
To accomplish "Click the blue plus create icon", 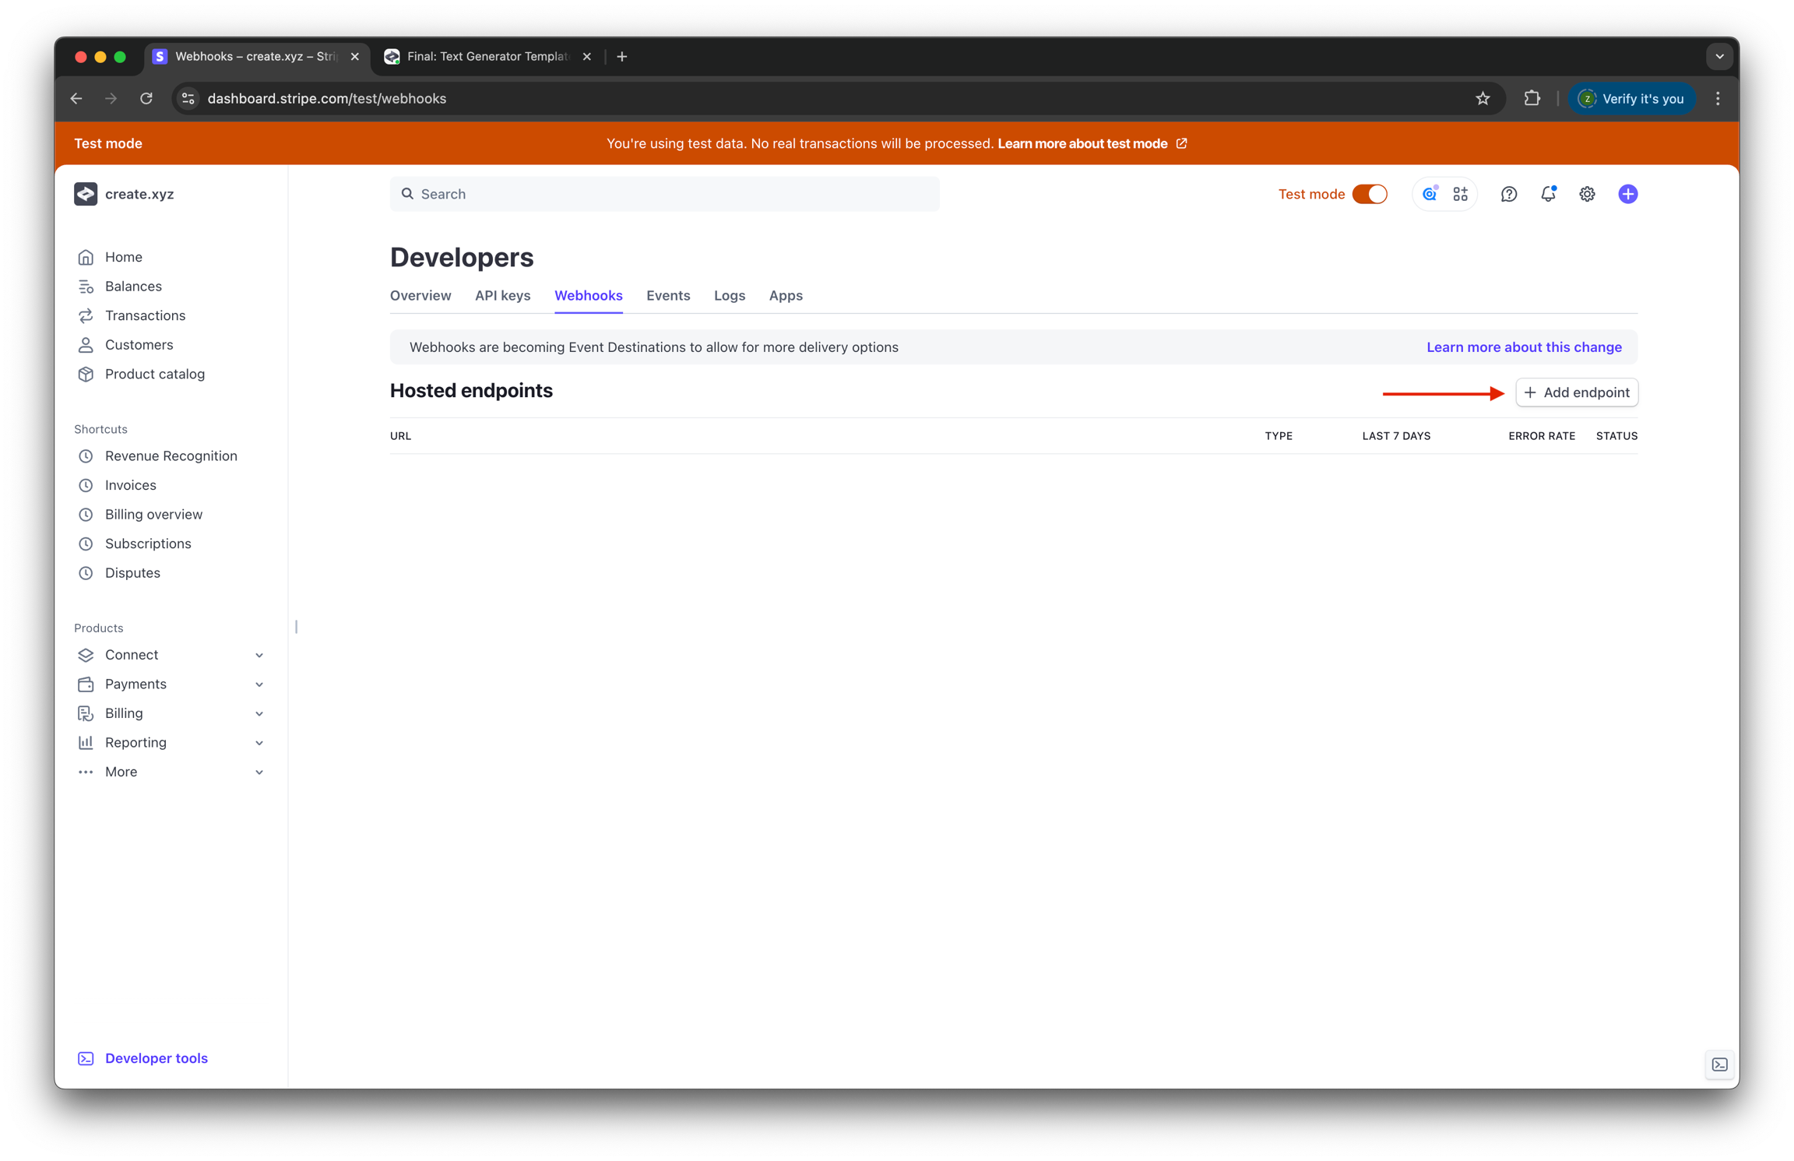I will [1627, 194].
